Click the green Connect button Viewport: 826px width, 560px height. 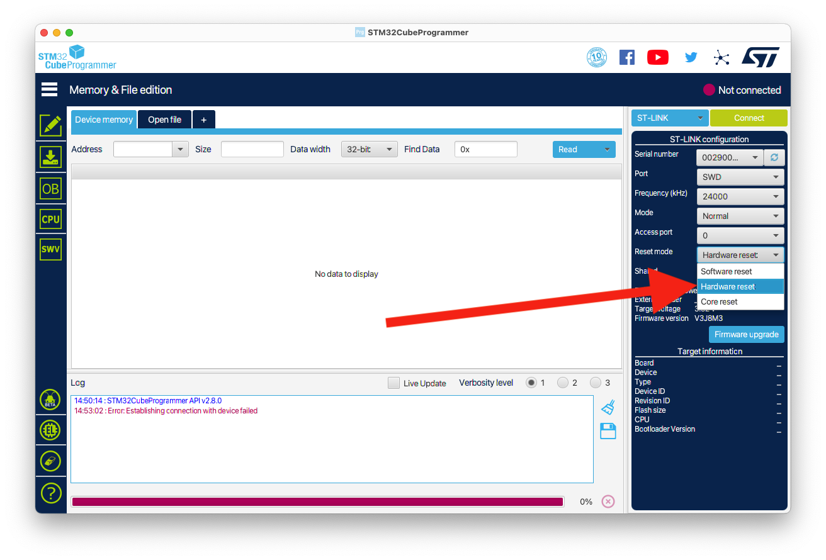[749, 118]
